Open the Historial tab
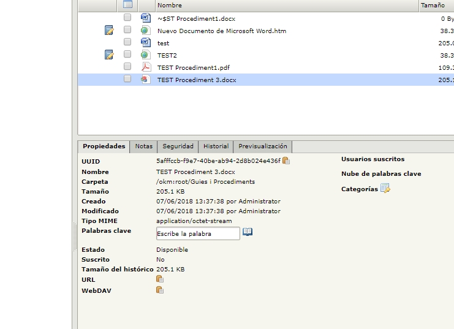This screenshot has height=329, width=454. pyautogui.click(x=216, y=146)
